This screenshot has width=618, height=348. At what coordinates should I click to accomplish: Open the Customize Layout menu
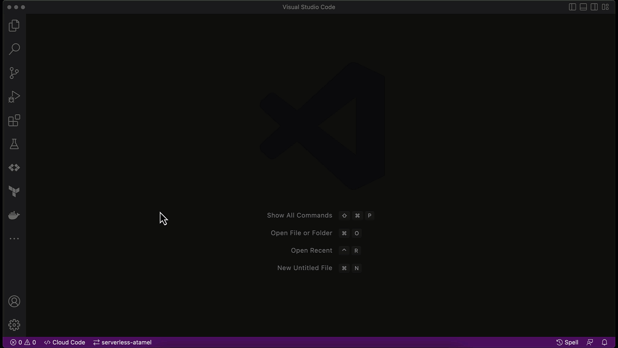[x=605, y=7]
